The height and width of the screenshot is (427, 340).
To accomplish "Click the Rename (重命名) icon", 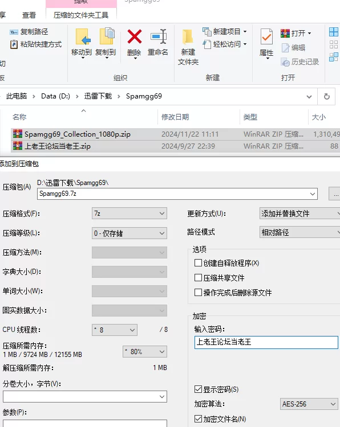I will [x=158, y=36].
